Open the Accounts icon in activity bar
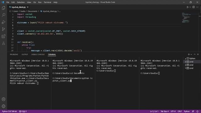 pos(3,99)
